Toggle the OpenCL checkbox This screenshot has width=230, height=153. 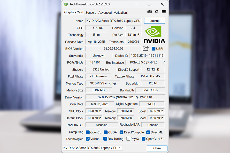(x=88, y=132)
